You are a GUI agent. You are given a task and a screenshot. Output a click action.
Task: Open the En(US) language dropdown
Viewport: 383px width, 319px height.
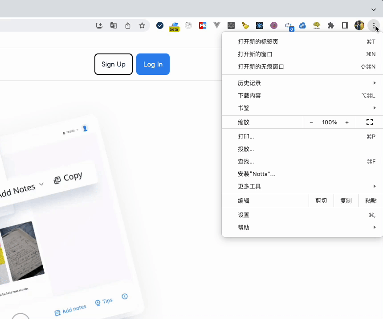71,131
